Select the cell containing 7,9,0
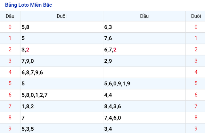This screenshot has height=133, width=205. point(61,61)
